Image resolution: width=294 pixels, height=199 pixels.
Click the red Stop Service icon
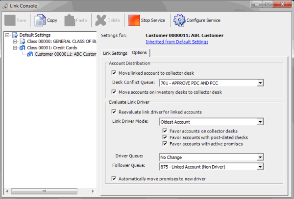pyautogui.click(x=134, y=20)
